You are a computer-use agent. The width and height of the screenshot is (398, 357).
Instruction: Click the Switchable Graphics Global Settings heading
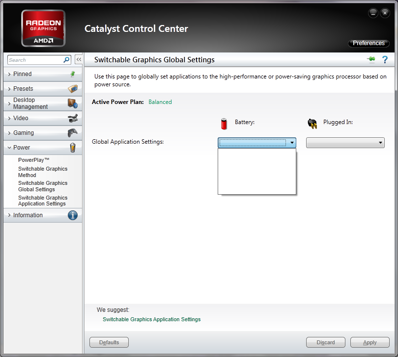coord(154,60)
